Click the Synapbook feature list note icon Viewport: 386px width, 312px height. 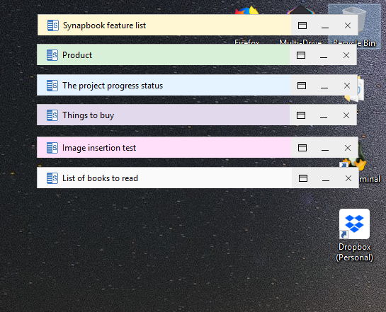coord(52,25)
